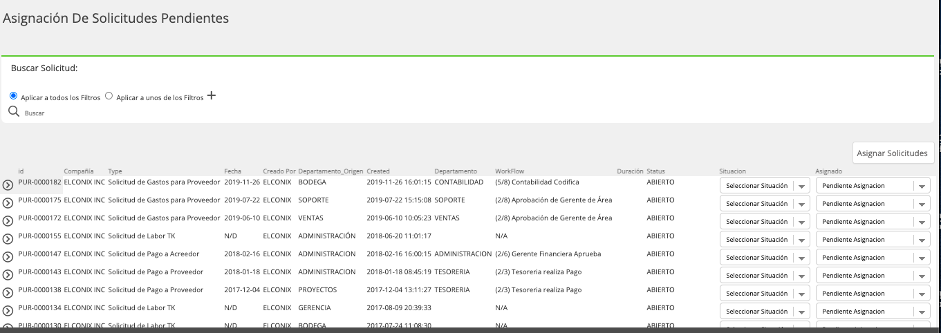Image resolution: width=941 pixels, height=333 pixels.
Task: Open Asignado dropdown for PUR-0000172
Action: coord(873,222)
